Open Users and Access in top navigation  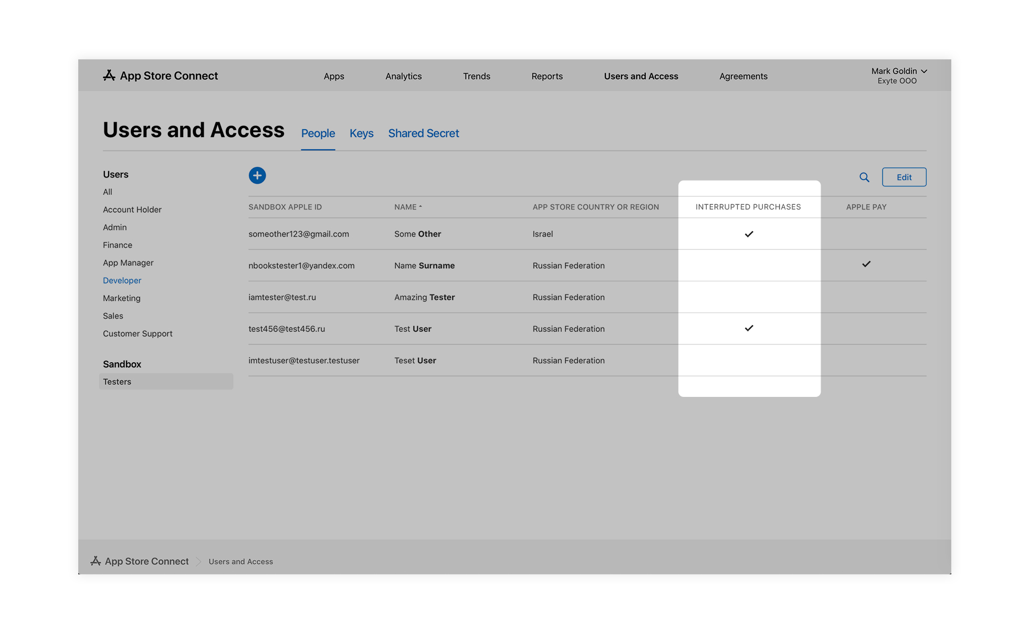(x=641, y=76)
